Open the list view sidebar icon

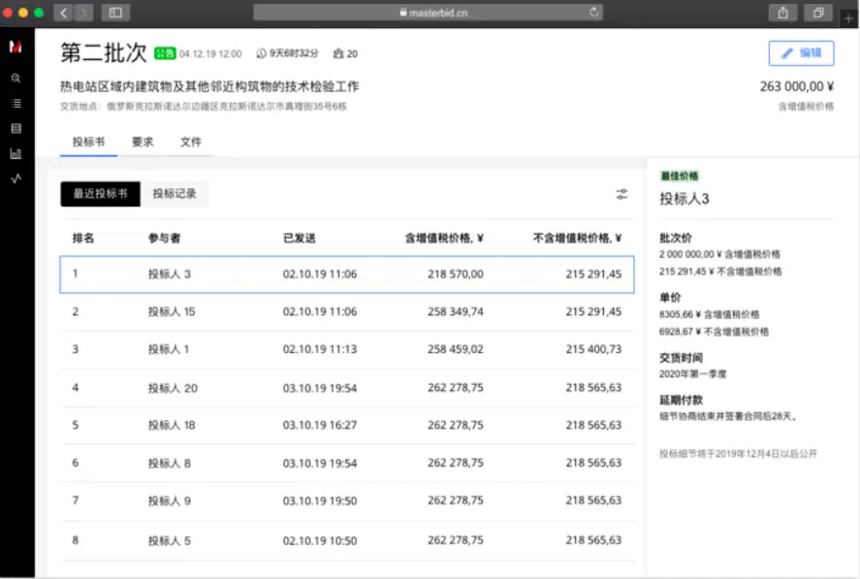coord(16,103)
